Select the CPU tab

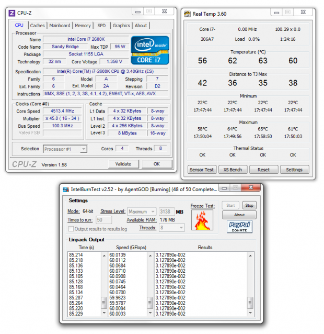click(19, 25)
